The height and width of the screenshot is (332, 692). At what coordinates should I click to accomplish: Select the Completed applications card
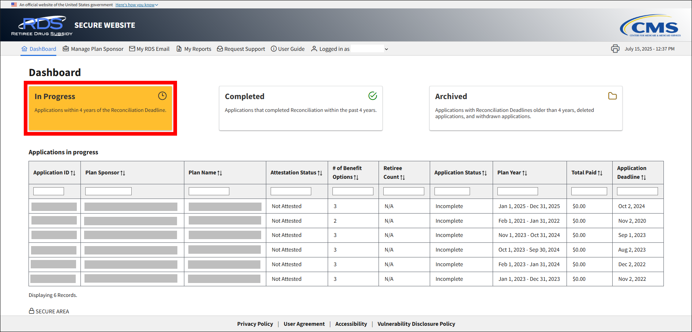tap(300, 108)
